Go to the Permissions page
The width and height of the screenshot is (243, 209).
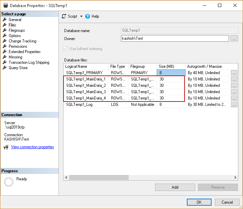[x=18, y=46]
